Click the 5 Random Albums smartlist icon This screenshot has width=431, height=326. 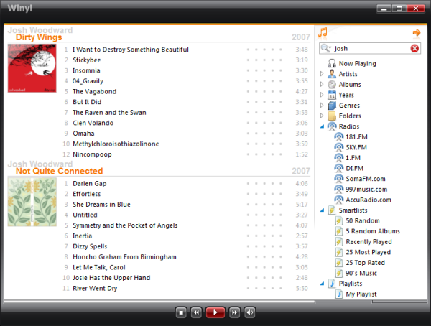click(x=339, y=231)
